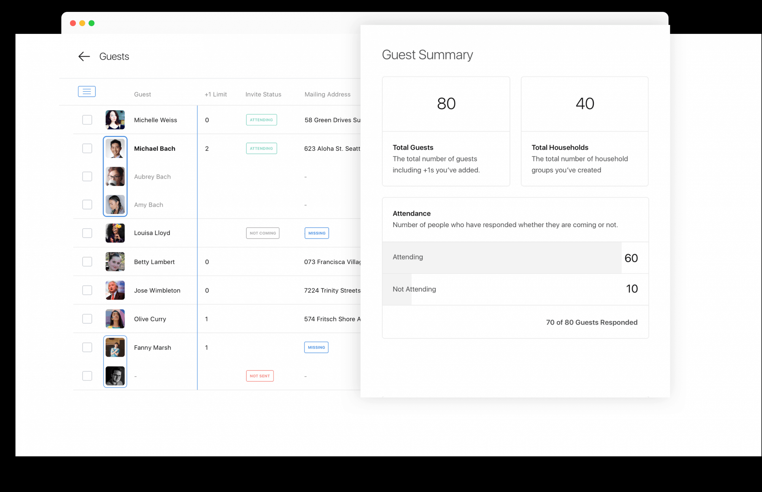
Task: Select Betty Lambert's row checkbox
Action: coord(87,262)
